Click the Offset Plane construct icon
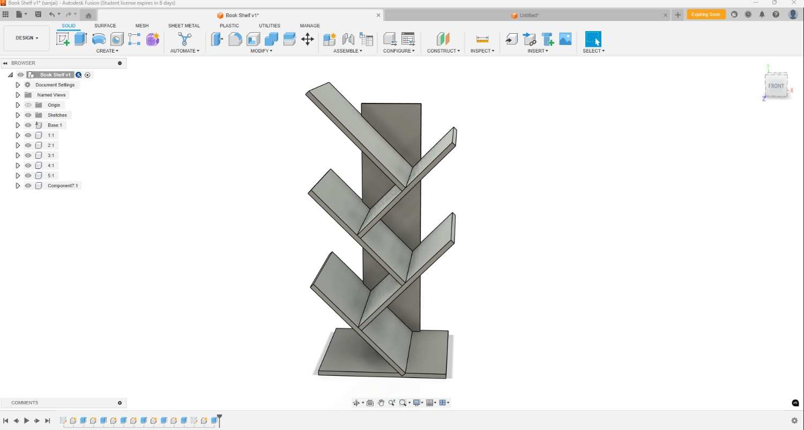804x430 pixels. point(443,39)
